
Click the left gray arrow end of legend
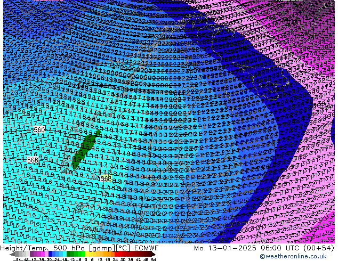[12, 255]
